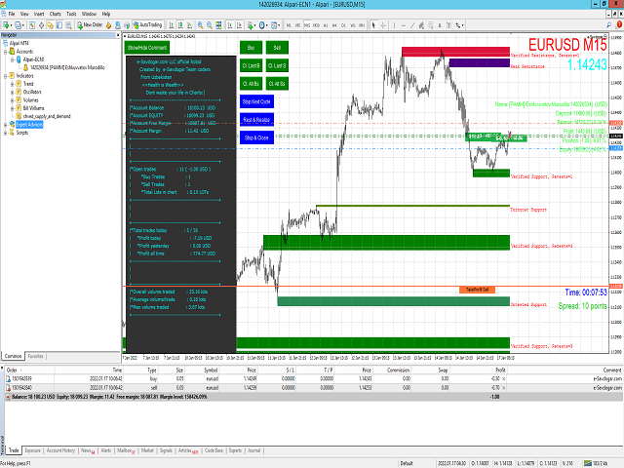Click the Stop & Close button
The width and height of the screenshot is (624, 468).
pyautogui.click(x=256, y=137)
